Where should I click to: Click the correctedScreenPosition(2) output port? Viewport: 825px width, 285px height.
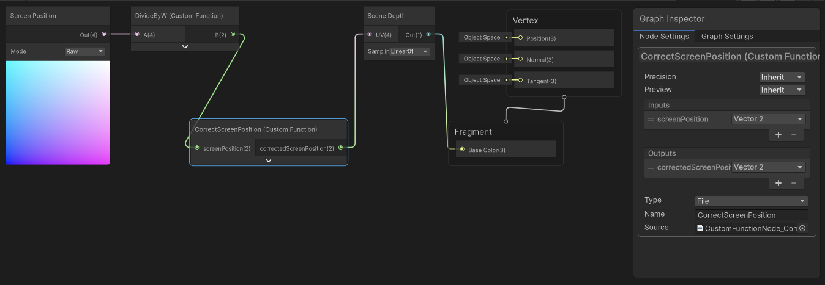(340, 148)
